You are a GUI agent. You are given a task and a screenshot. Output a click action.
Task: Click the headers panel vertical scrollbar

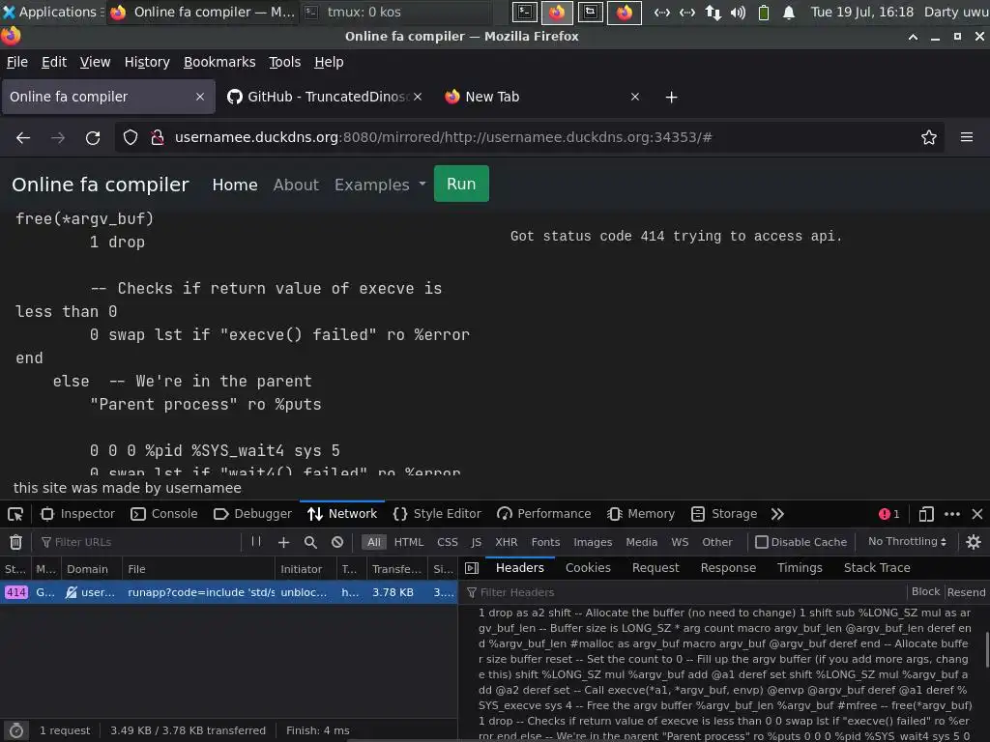click(986, 650)
